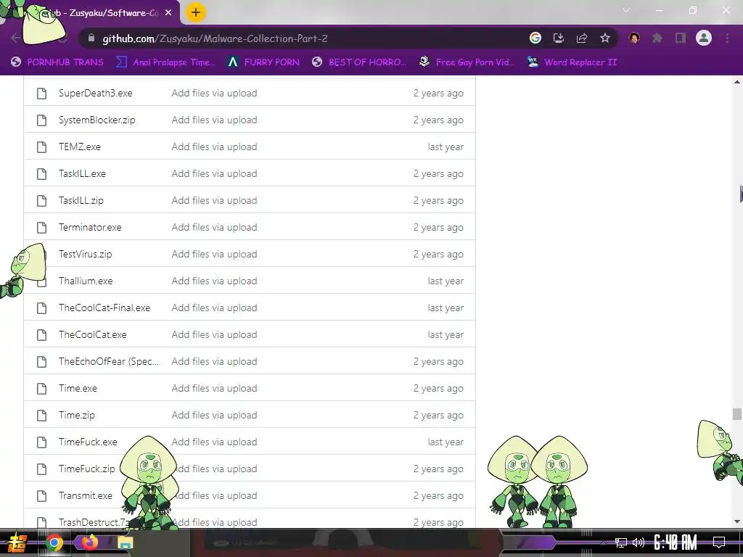Open TEMZ.exe file

80,147
